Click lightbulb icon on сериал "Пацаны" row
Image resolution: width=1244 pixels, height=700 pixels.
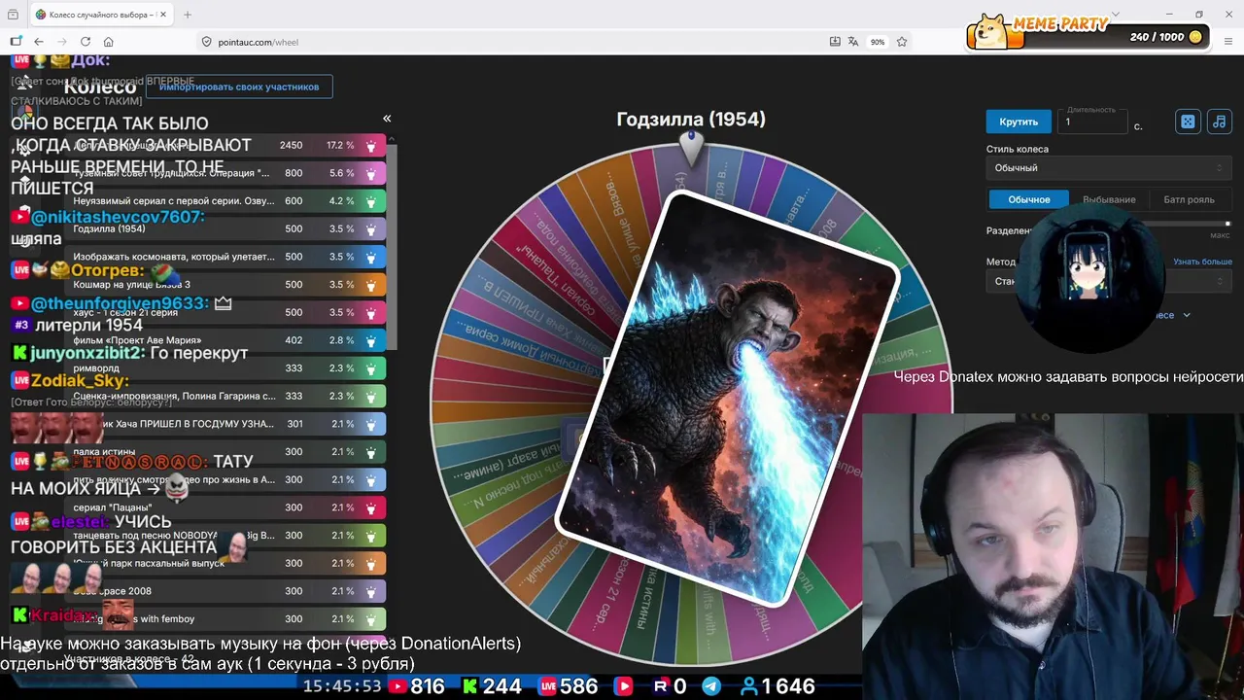pyautogui.click(x=370, y=507)
